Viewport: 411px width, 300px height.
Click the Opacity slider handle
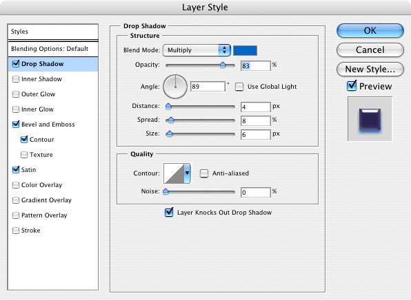click(223, 65)
